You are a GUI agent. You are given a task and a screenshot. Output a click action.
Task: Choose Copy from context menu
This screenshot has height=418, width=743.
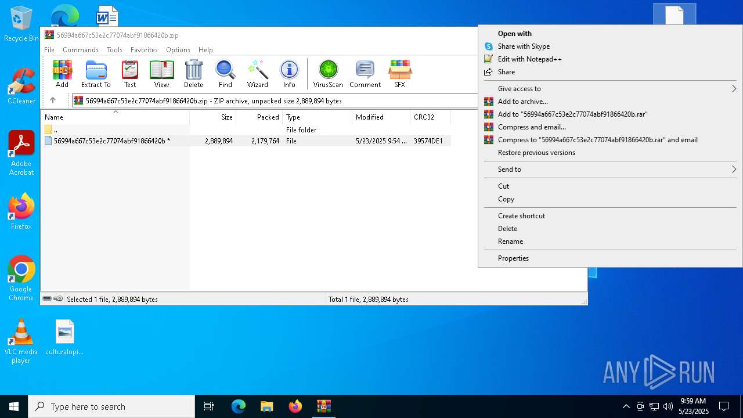(611, 199)
